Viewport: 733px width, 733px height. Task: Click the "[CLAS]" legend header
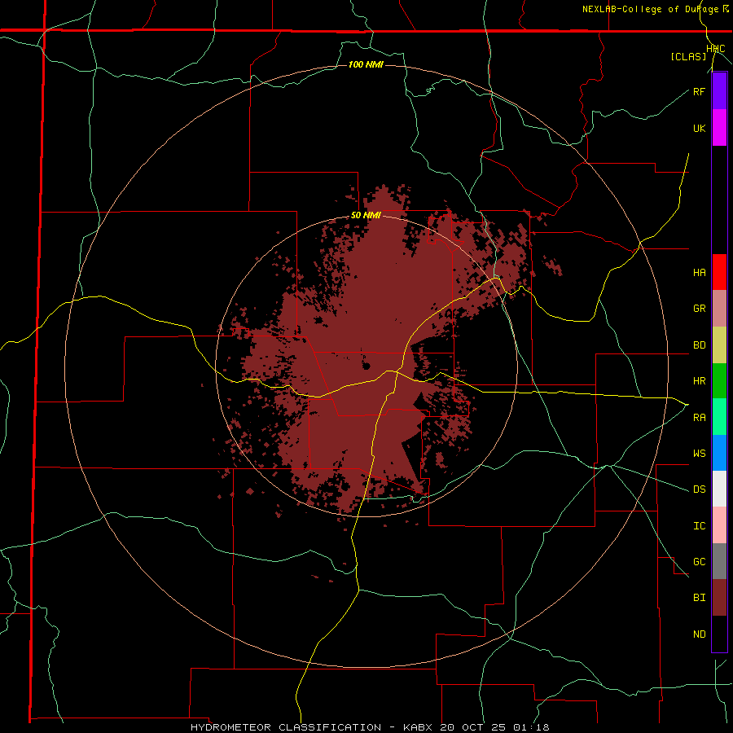688,56
